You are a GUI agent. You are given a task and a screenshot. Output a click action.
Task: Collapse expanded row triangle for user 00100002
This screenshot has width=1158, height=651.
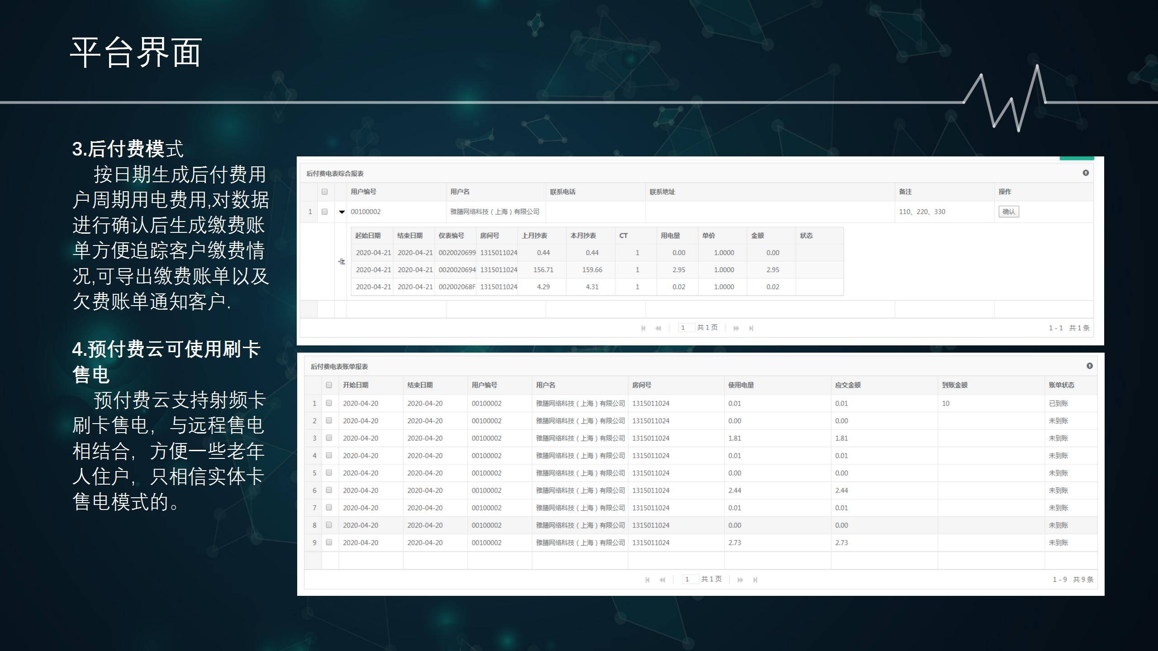point(342,212)
